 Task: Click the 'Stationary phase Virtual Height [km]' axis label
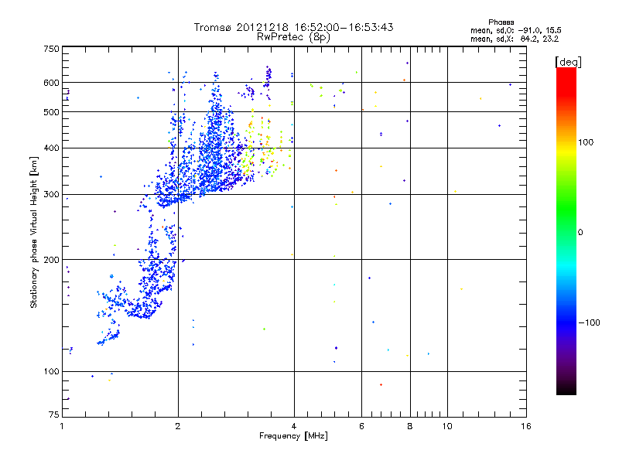point(34,232)
